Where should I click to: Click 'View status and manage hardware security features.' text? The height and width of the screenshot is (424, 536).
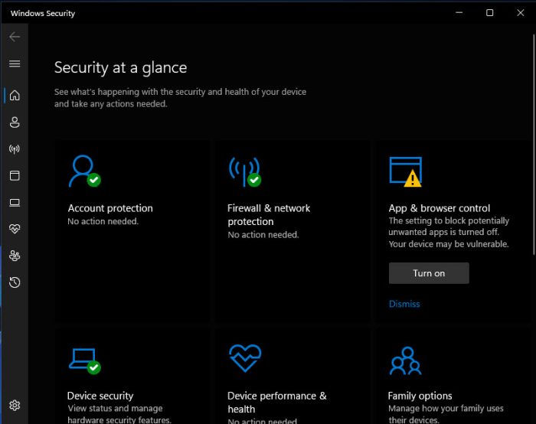[x=119, y=414]
